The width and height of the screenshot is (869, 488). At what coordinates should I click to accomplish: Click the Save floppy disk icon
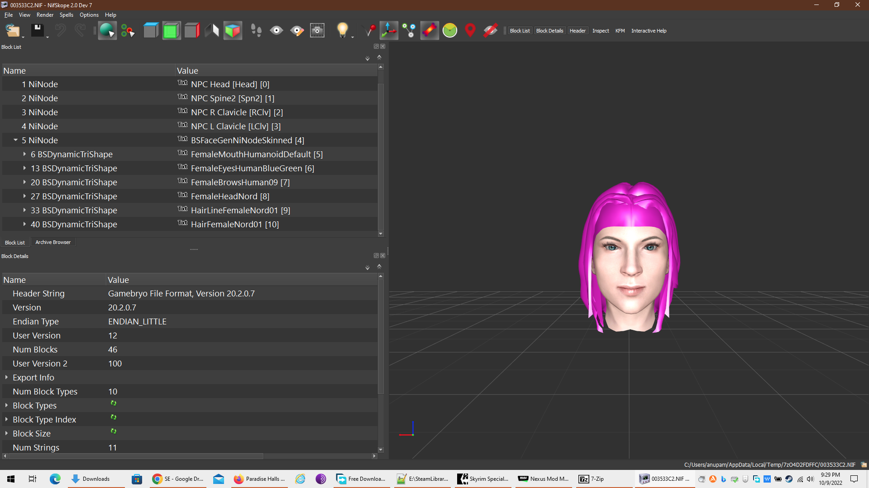(x=37, y=31)
